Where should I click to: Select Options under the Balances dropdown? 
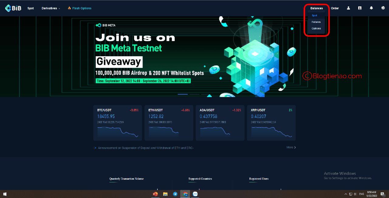pyautogui.click(x=316, y=29)
